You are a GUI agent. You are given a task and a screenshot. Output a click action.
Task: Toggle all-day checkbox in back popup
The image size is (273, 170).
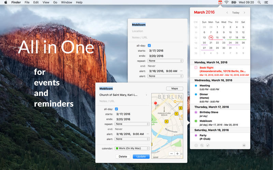(x=149, y=46)
